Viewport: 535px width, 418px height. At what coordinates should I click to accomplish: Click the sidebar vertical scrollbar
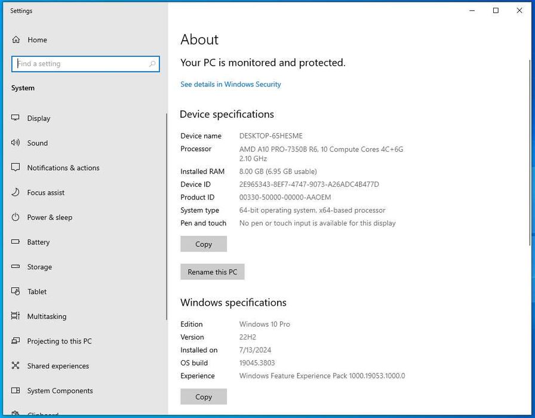[x=167, y=217]
